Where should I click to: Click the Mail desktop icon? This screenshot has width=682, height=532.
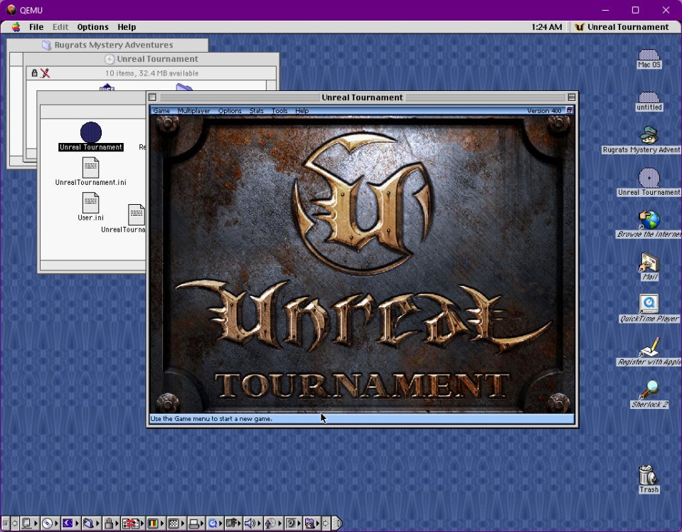[x=649, y=262]
